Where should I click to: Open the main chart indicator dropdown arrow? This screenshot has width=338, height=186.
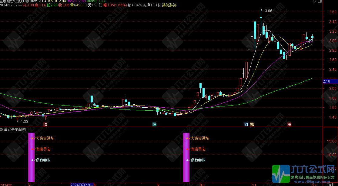pos(28,1)
